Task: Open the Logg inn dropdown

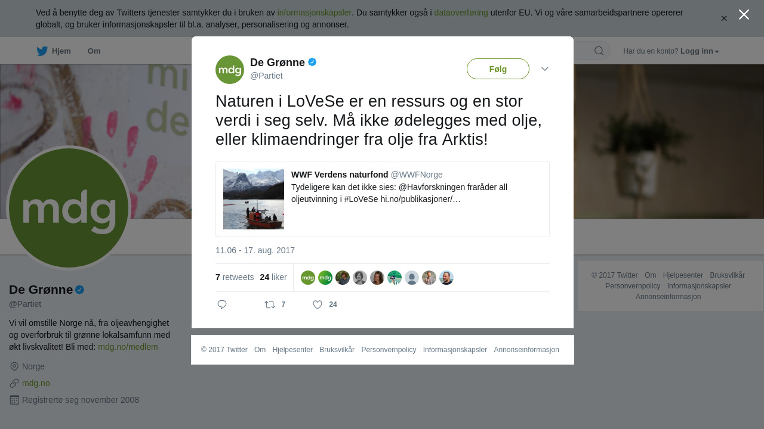Action: click(700, 51)
